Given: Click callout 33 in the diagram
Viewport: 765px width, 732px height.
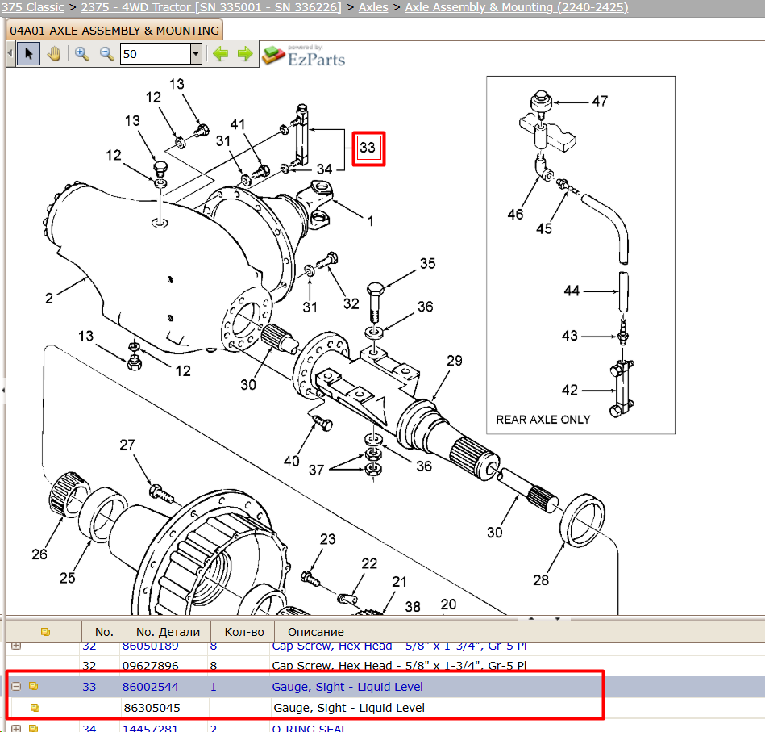Looking at the screenshot, I should (368, 148).
